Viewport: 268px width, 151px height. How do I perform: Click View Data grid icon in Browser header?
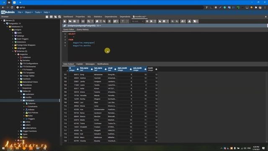pos(51,17)
